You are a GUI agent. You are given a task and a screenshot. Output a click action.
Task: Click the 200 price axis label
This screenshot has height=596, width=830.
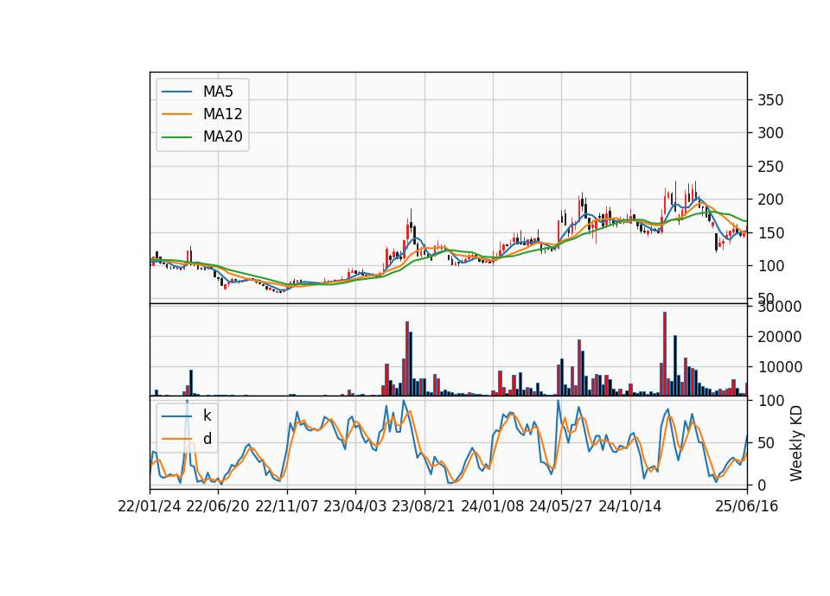click(x=770, y=200)
